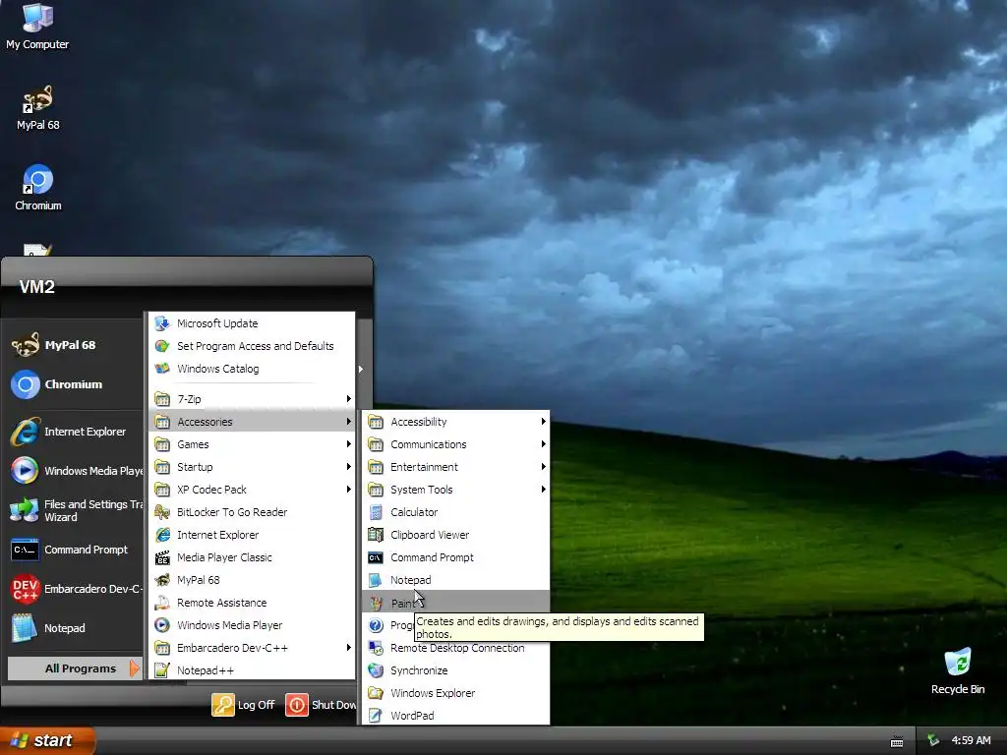Select the Accessories folder entry
The image size is (1007, 755).
pos(252,422)
